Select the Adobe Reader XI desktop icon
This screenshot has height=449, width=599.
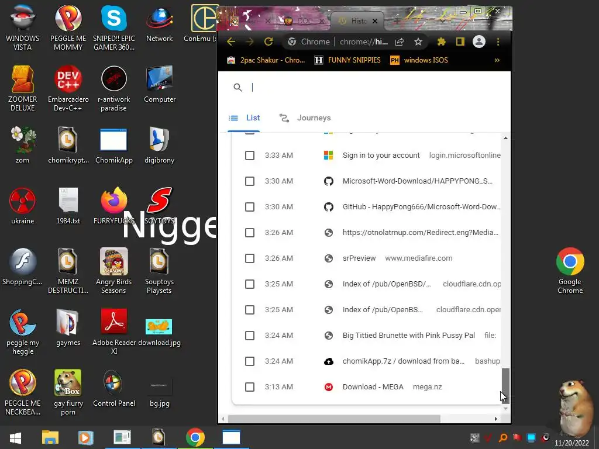click(114, 331)
